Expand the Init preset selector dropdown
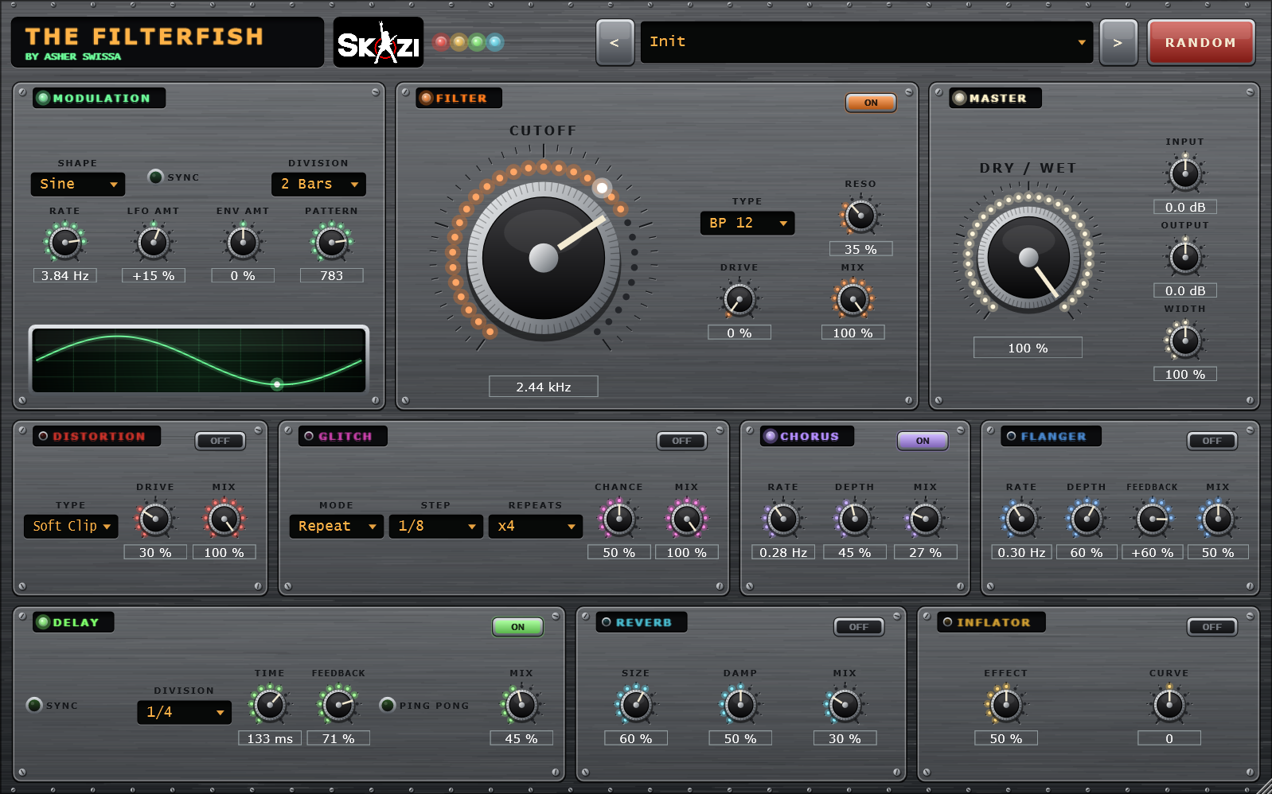 (867, 42)
